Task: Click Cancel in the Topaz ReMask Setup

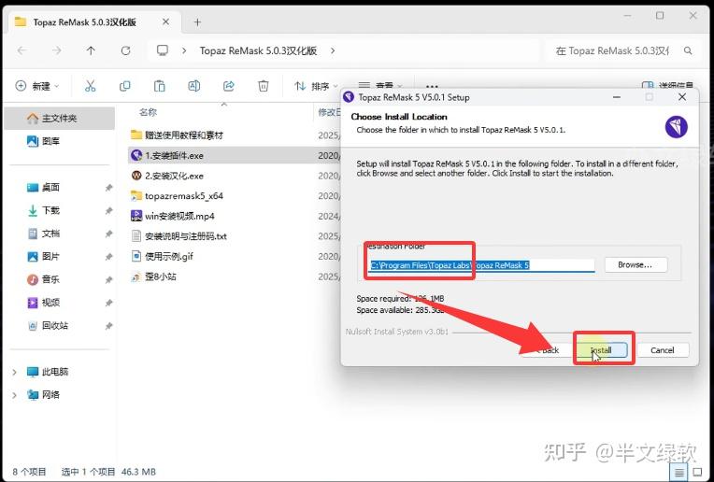Action: [662, 350]
